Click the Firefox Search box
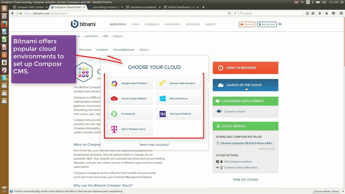The height and width of the screenshot is (194, 345). (x=271, y=13)
